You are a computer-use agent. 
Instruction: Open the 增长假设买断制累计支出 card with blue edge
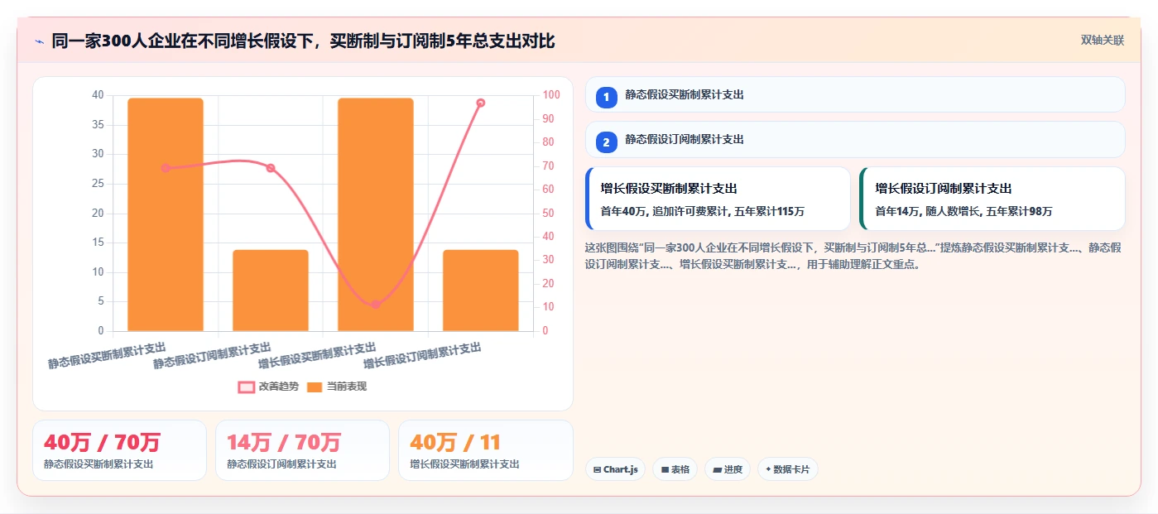click(x=718, y=199)
